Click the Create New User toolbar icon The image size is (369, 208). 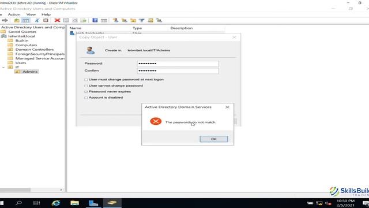pyautogui.click(x=115, y=21)
